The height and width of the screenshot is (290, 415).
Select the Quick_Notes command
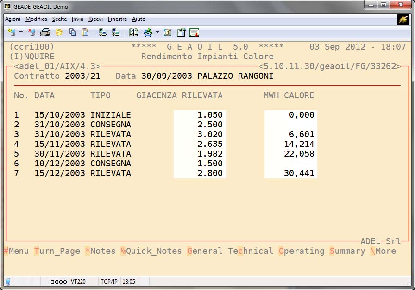pyautogui.click(x=151, y=251)
